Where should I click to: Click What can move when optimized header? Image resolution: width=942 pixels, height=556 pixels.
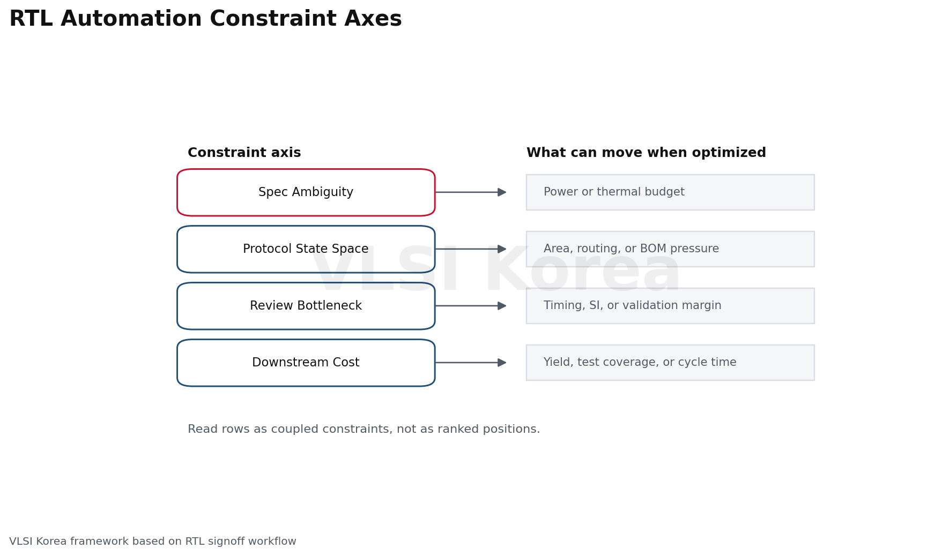click(x=646, y=153)
